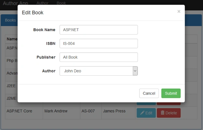Image resolution: width=203 pixels, height=130 pixels.
Task: Click the Book Name label
Action: [44, 30]
